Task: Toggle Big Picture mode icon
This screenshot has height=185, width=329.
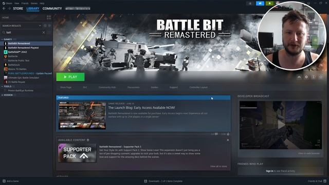Action: [308, 3]
